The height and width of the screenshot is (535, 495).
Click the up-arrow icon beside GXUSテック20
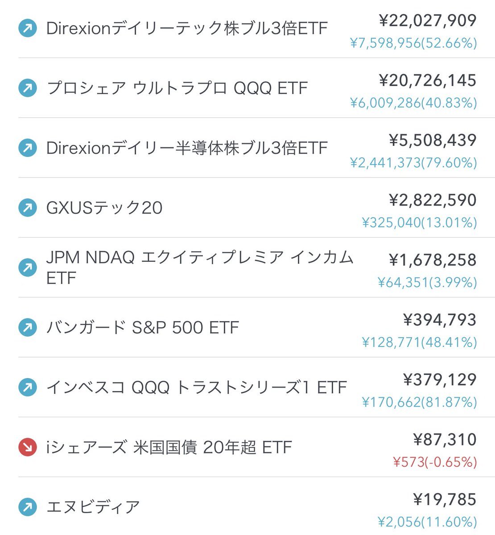[x=28, y=208]
